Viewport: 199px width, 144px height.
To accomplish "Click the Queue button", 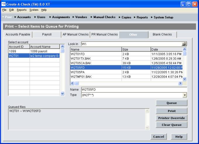I will [x=172, y=103].
